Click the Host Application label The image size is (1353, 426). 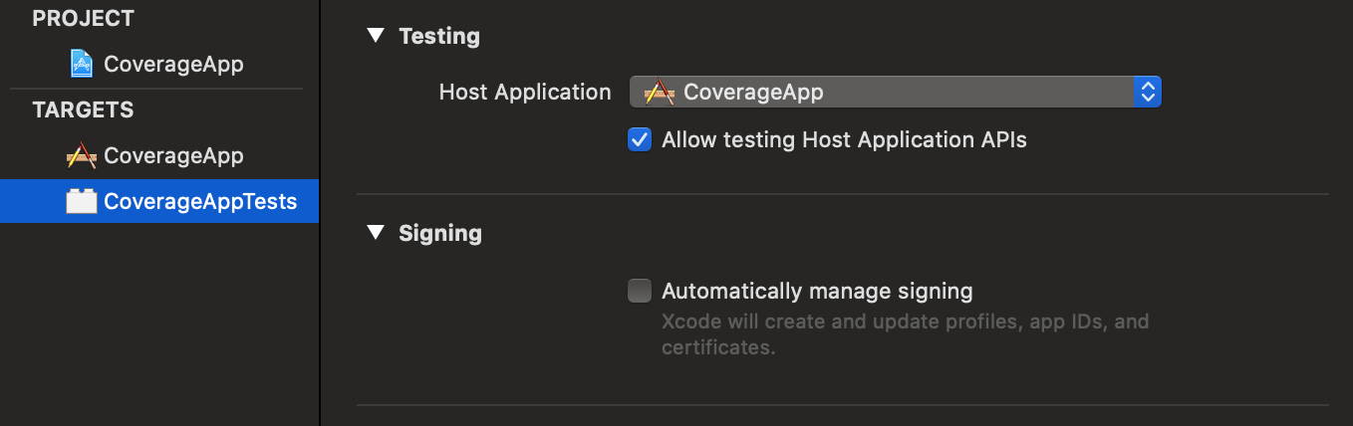[525, 93]
